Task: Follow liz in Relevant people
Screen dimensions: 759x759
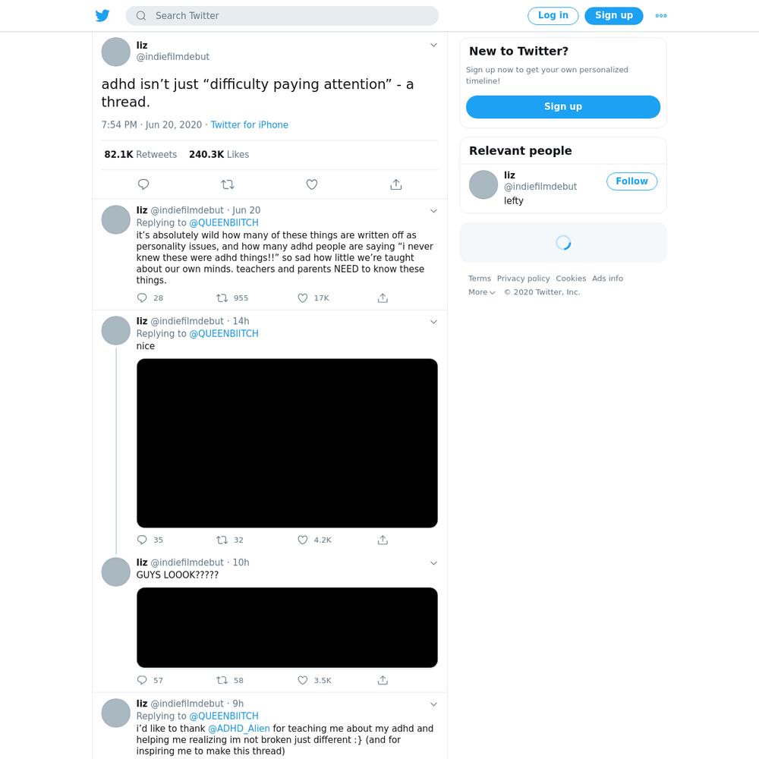Action: (x=631, y=181)
